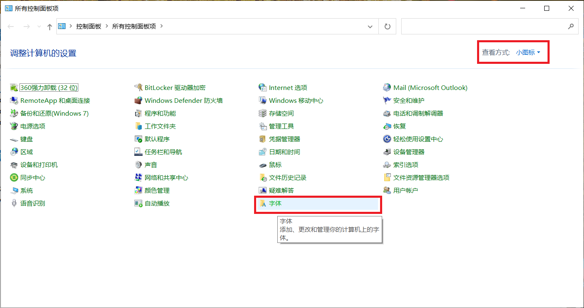Open the 360强力卸载 (32 位) icon
The width and height of the screenshot is (584, 308).
click(x=15, y=87)
